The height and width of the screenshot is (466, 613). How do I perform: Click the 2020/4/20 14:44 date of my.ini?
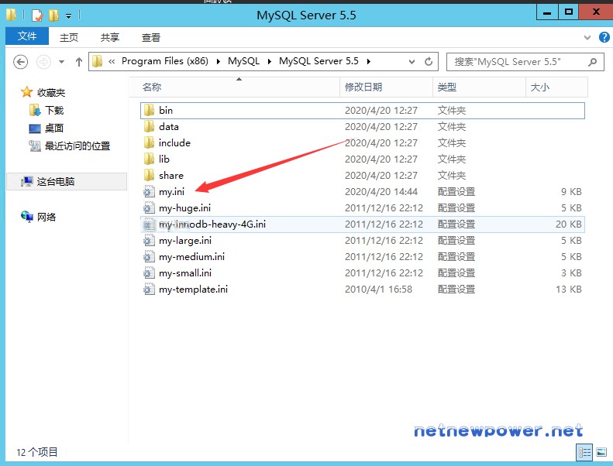pyautogui.click(x=381, y=192)
